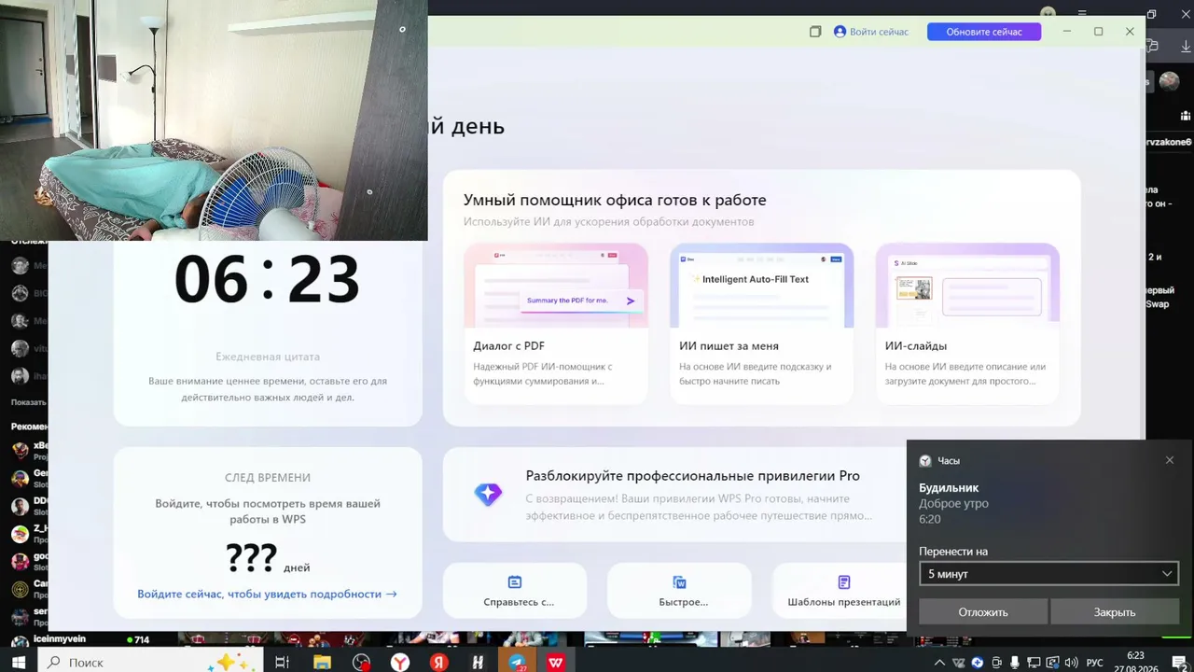
Task: Open the round clock-like taskbar app icon
Action: click(x=361, y=662)
